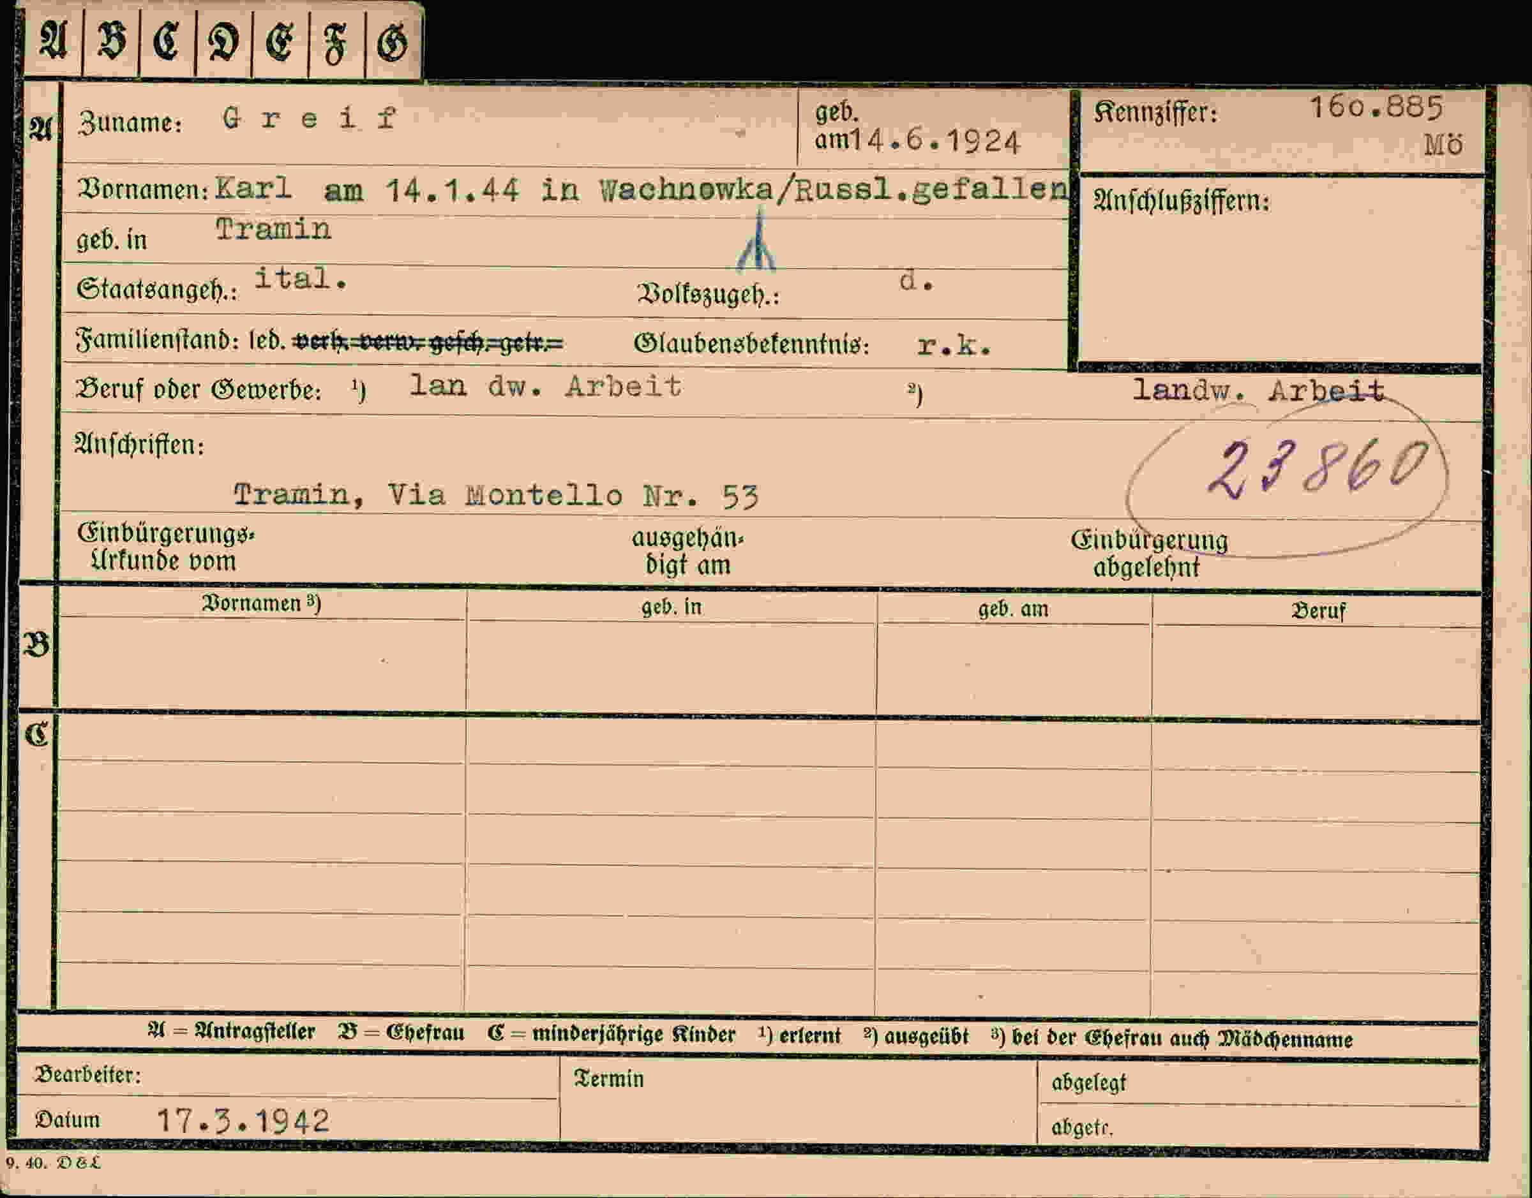
Task: Click the birthplace 'Tramin' next to geb. in
Action: [273, 228]
